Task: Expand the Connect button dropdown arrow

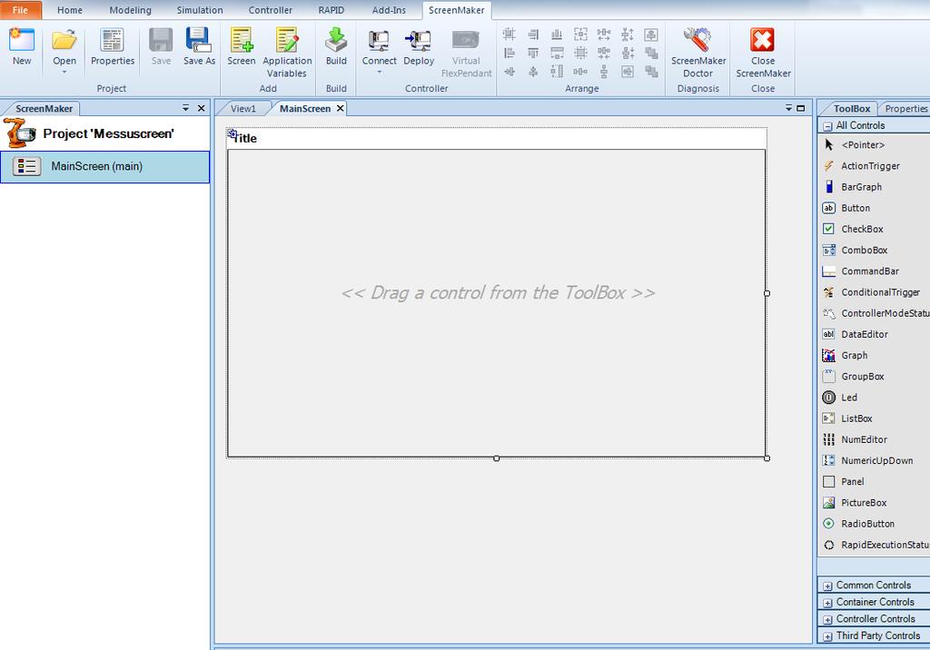Action: [379, 73]
